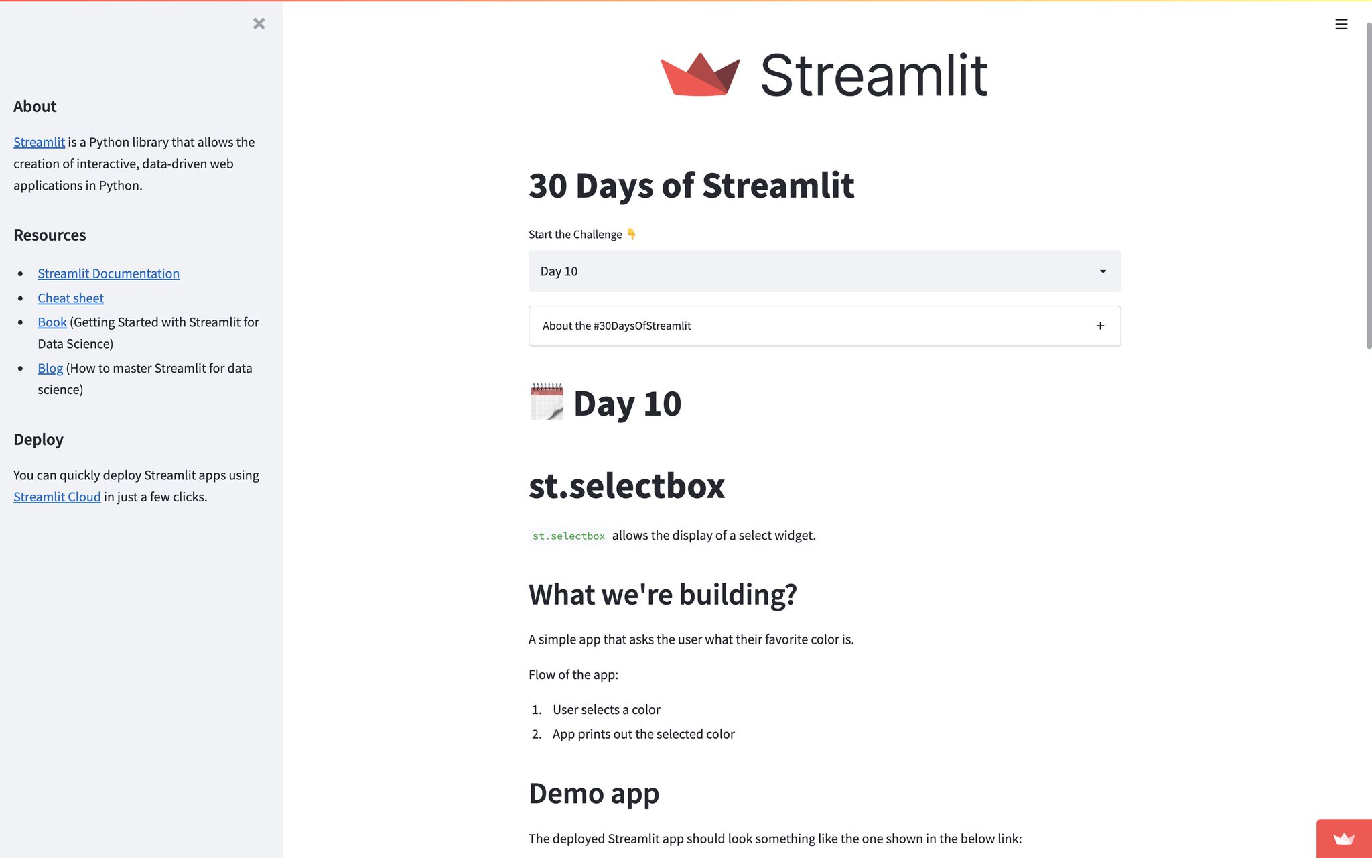This screenshot has width=1372, height=858.
Task: Click the calendar emoji next to Day 10
Action: point(547,402)
